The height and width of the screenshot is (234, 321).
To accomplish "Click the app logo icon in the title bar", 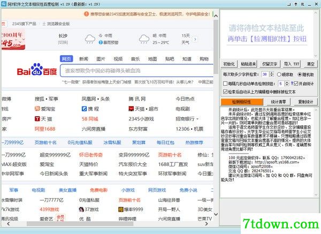I will (4, 4).
